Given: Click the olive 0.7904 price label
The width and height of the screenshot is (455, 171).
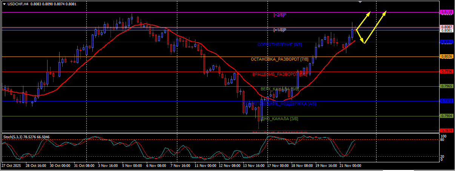Looking at the screenshot, I should (447, 116).
